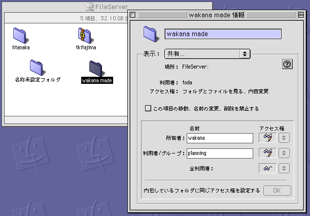Viewport: 310px width, 216px height.
Task: Open the 所有者 privilege popup arrows
Action: tap(284, 138)
